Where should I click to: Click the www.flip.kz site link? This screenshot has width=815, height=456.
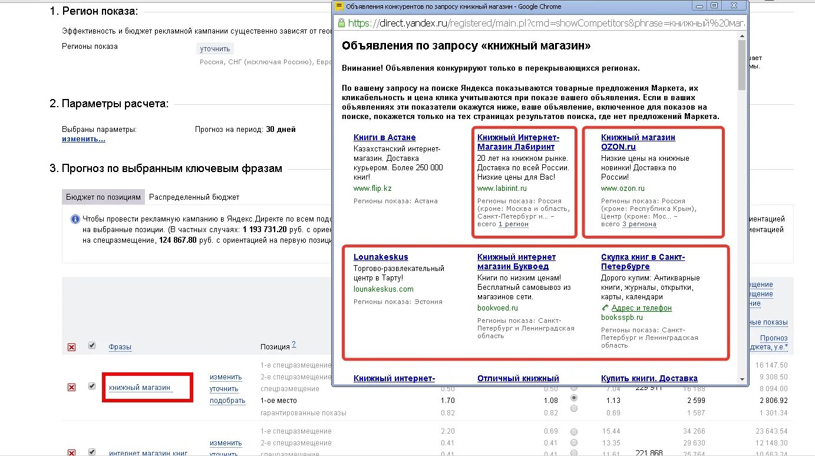pos(372,189)
